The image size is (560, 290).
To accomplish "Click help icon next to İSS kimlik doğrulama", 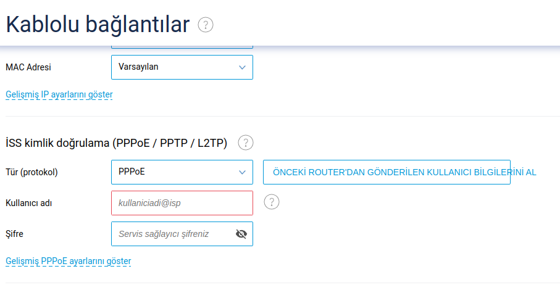I will 246,143.
